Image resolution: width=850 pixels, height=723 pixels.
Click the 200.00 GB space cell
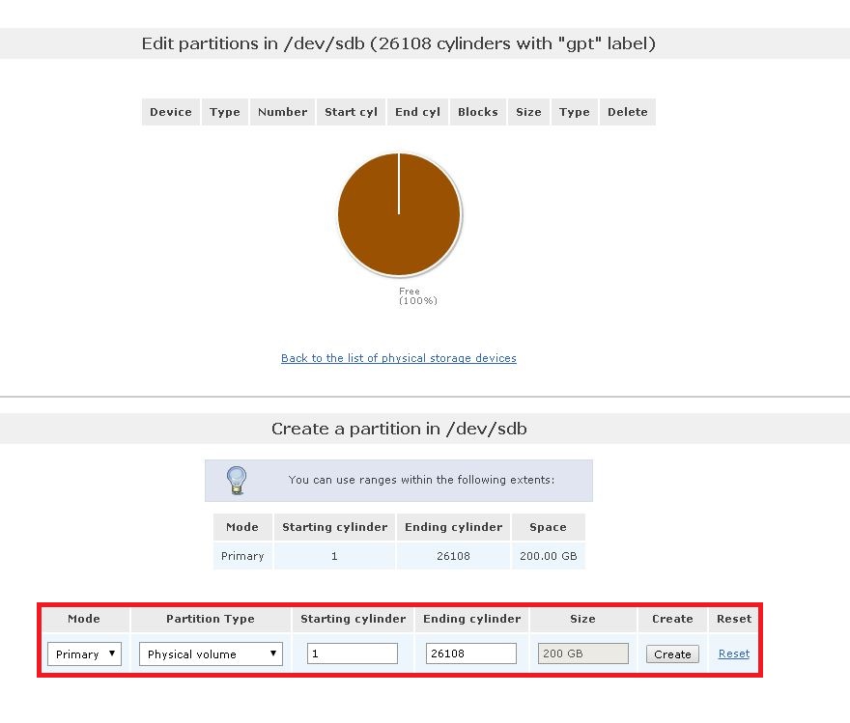point(548,556)
